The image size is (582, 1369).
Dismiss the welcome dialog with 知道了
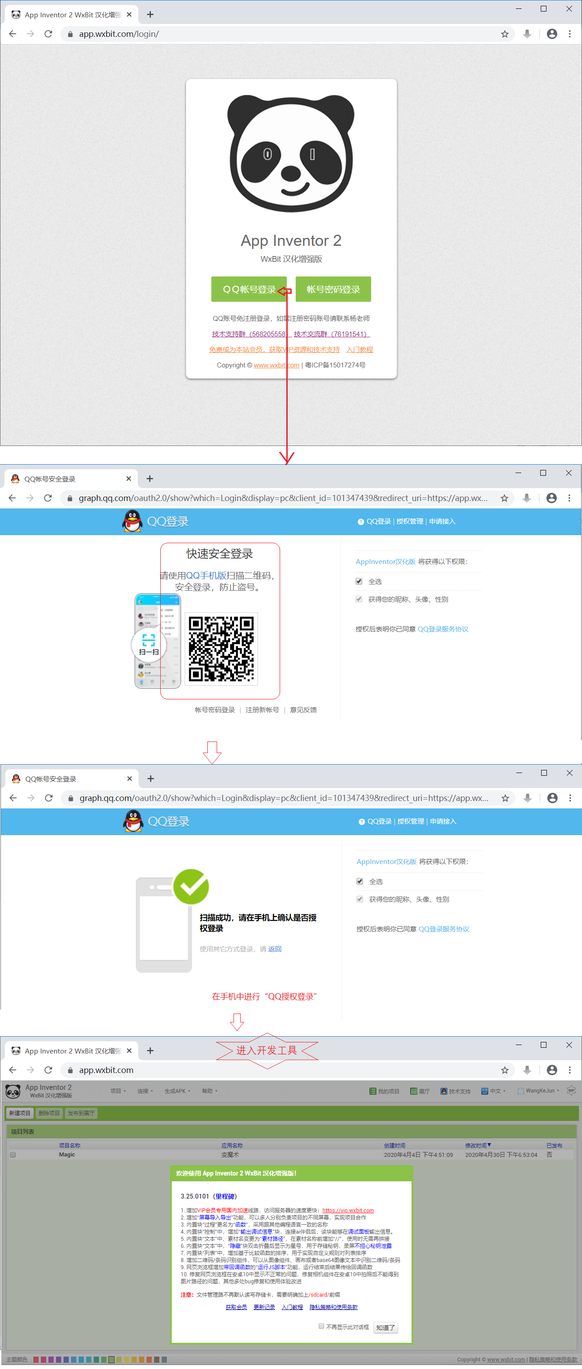click(385, 1328)
